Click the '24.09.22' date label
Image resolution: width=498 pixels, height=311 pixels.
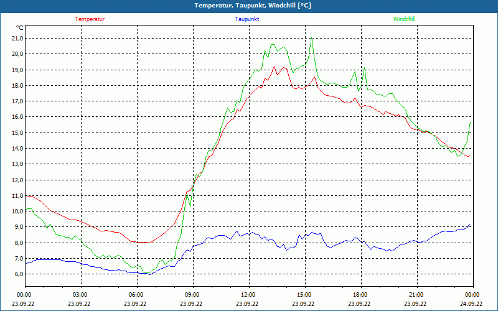(472, 304)
